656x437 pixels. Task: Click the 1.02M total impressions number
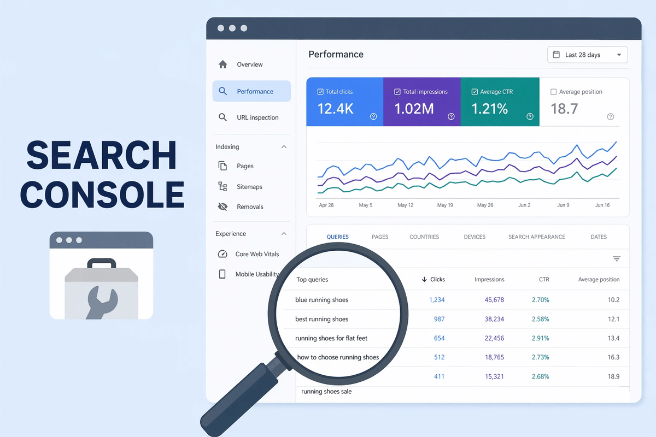414,109
